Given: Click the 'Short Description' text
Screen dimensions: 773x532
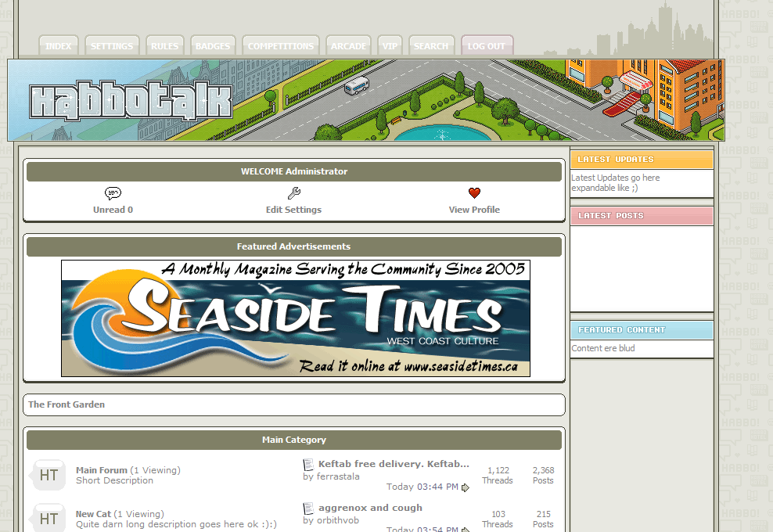Looking at the screenshot, I should click(x=114, y=480).
